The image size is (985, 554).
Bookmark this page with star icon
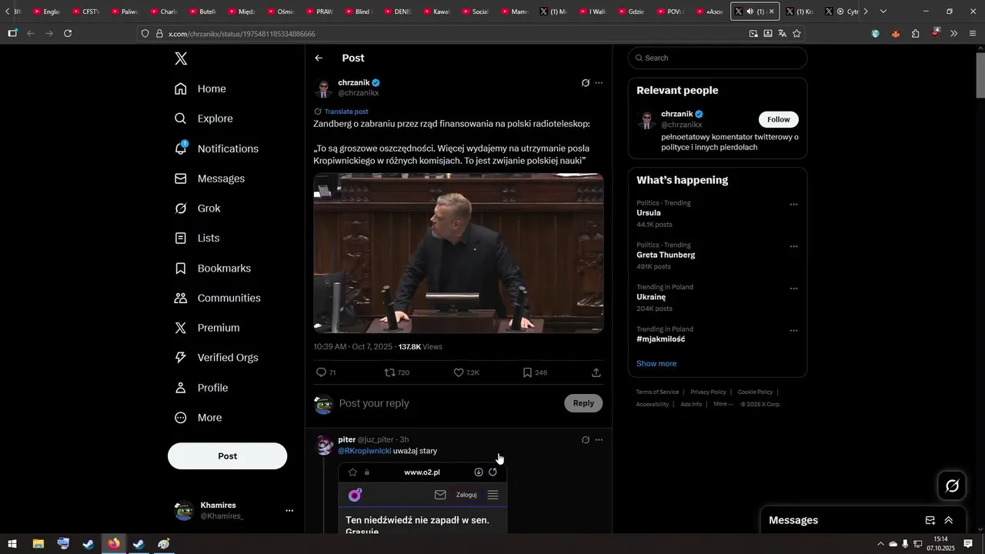point(796,33)
